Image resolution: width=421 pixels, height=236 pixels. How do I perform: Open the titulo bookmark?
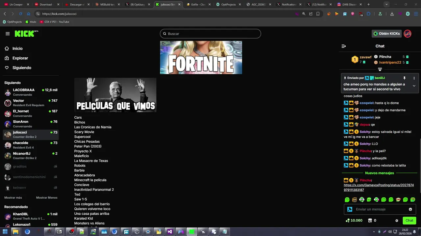(31, 22)
